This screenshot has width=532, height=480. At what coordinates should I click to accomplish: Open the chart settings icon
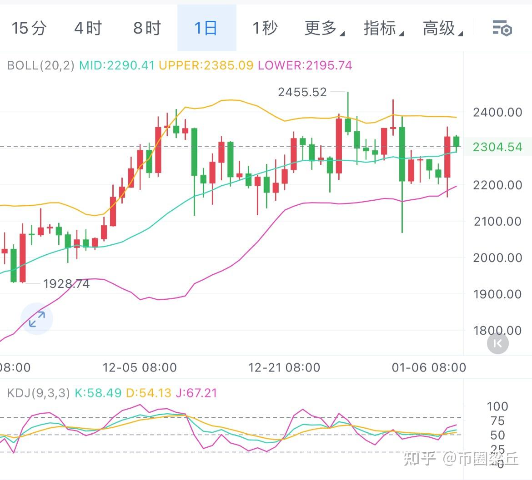click(502, 28)
